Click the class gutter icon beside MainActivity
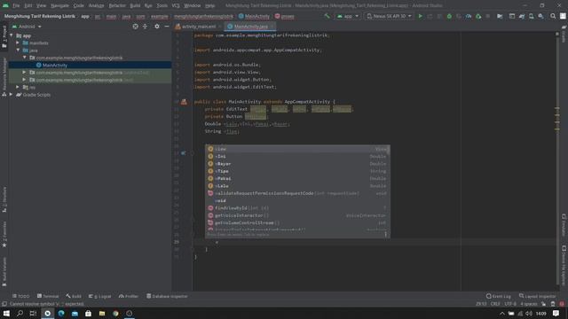The width and height of the screenshot is (568, 319). point(184,102)
